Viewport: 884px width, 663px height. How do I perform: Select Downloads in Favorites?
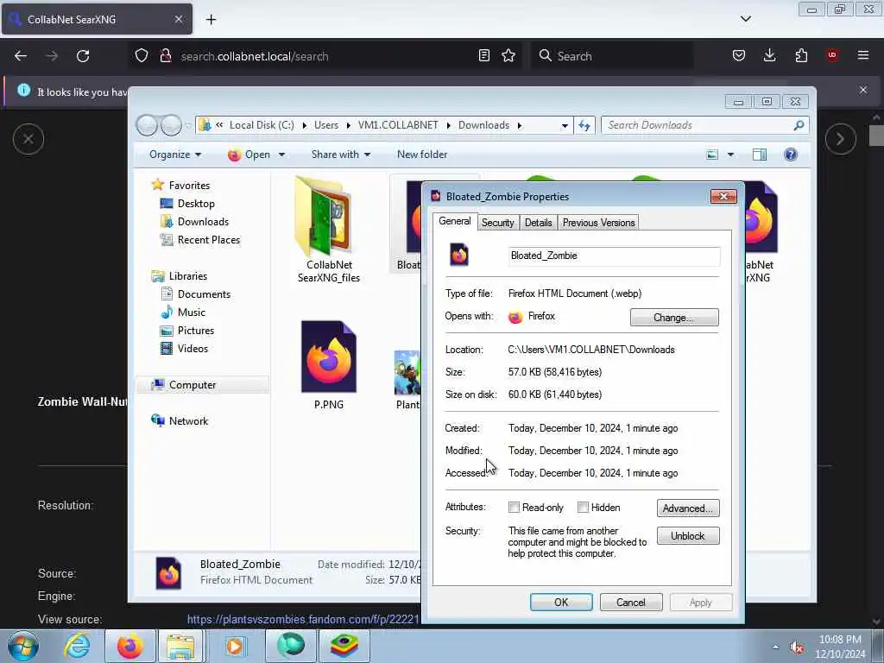(x=203, y=222)
